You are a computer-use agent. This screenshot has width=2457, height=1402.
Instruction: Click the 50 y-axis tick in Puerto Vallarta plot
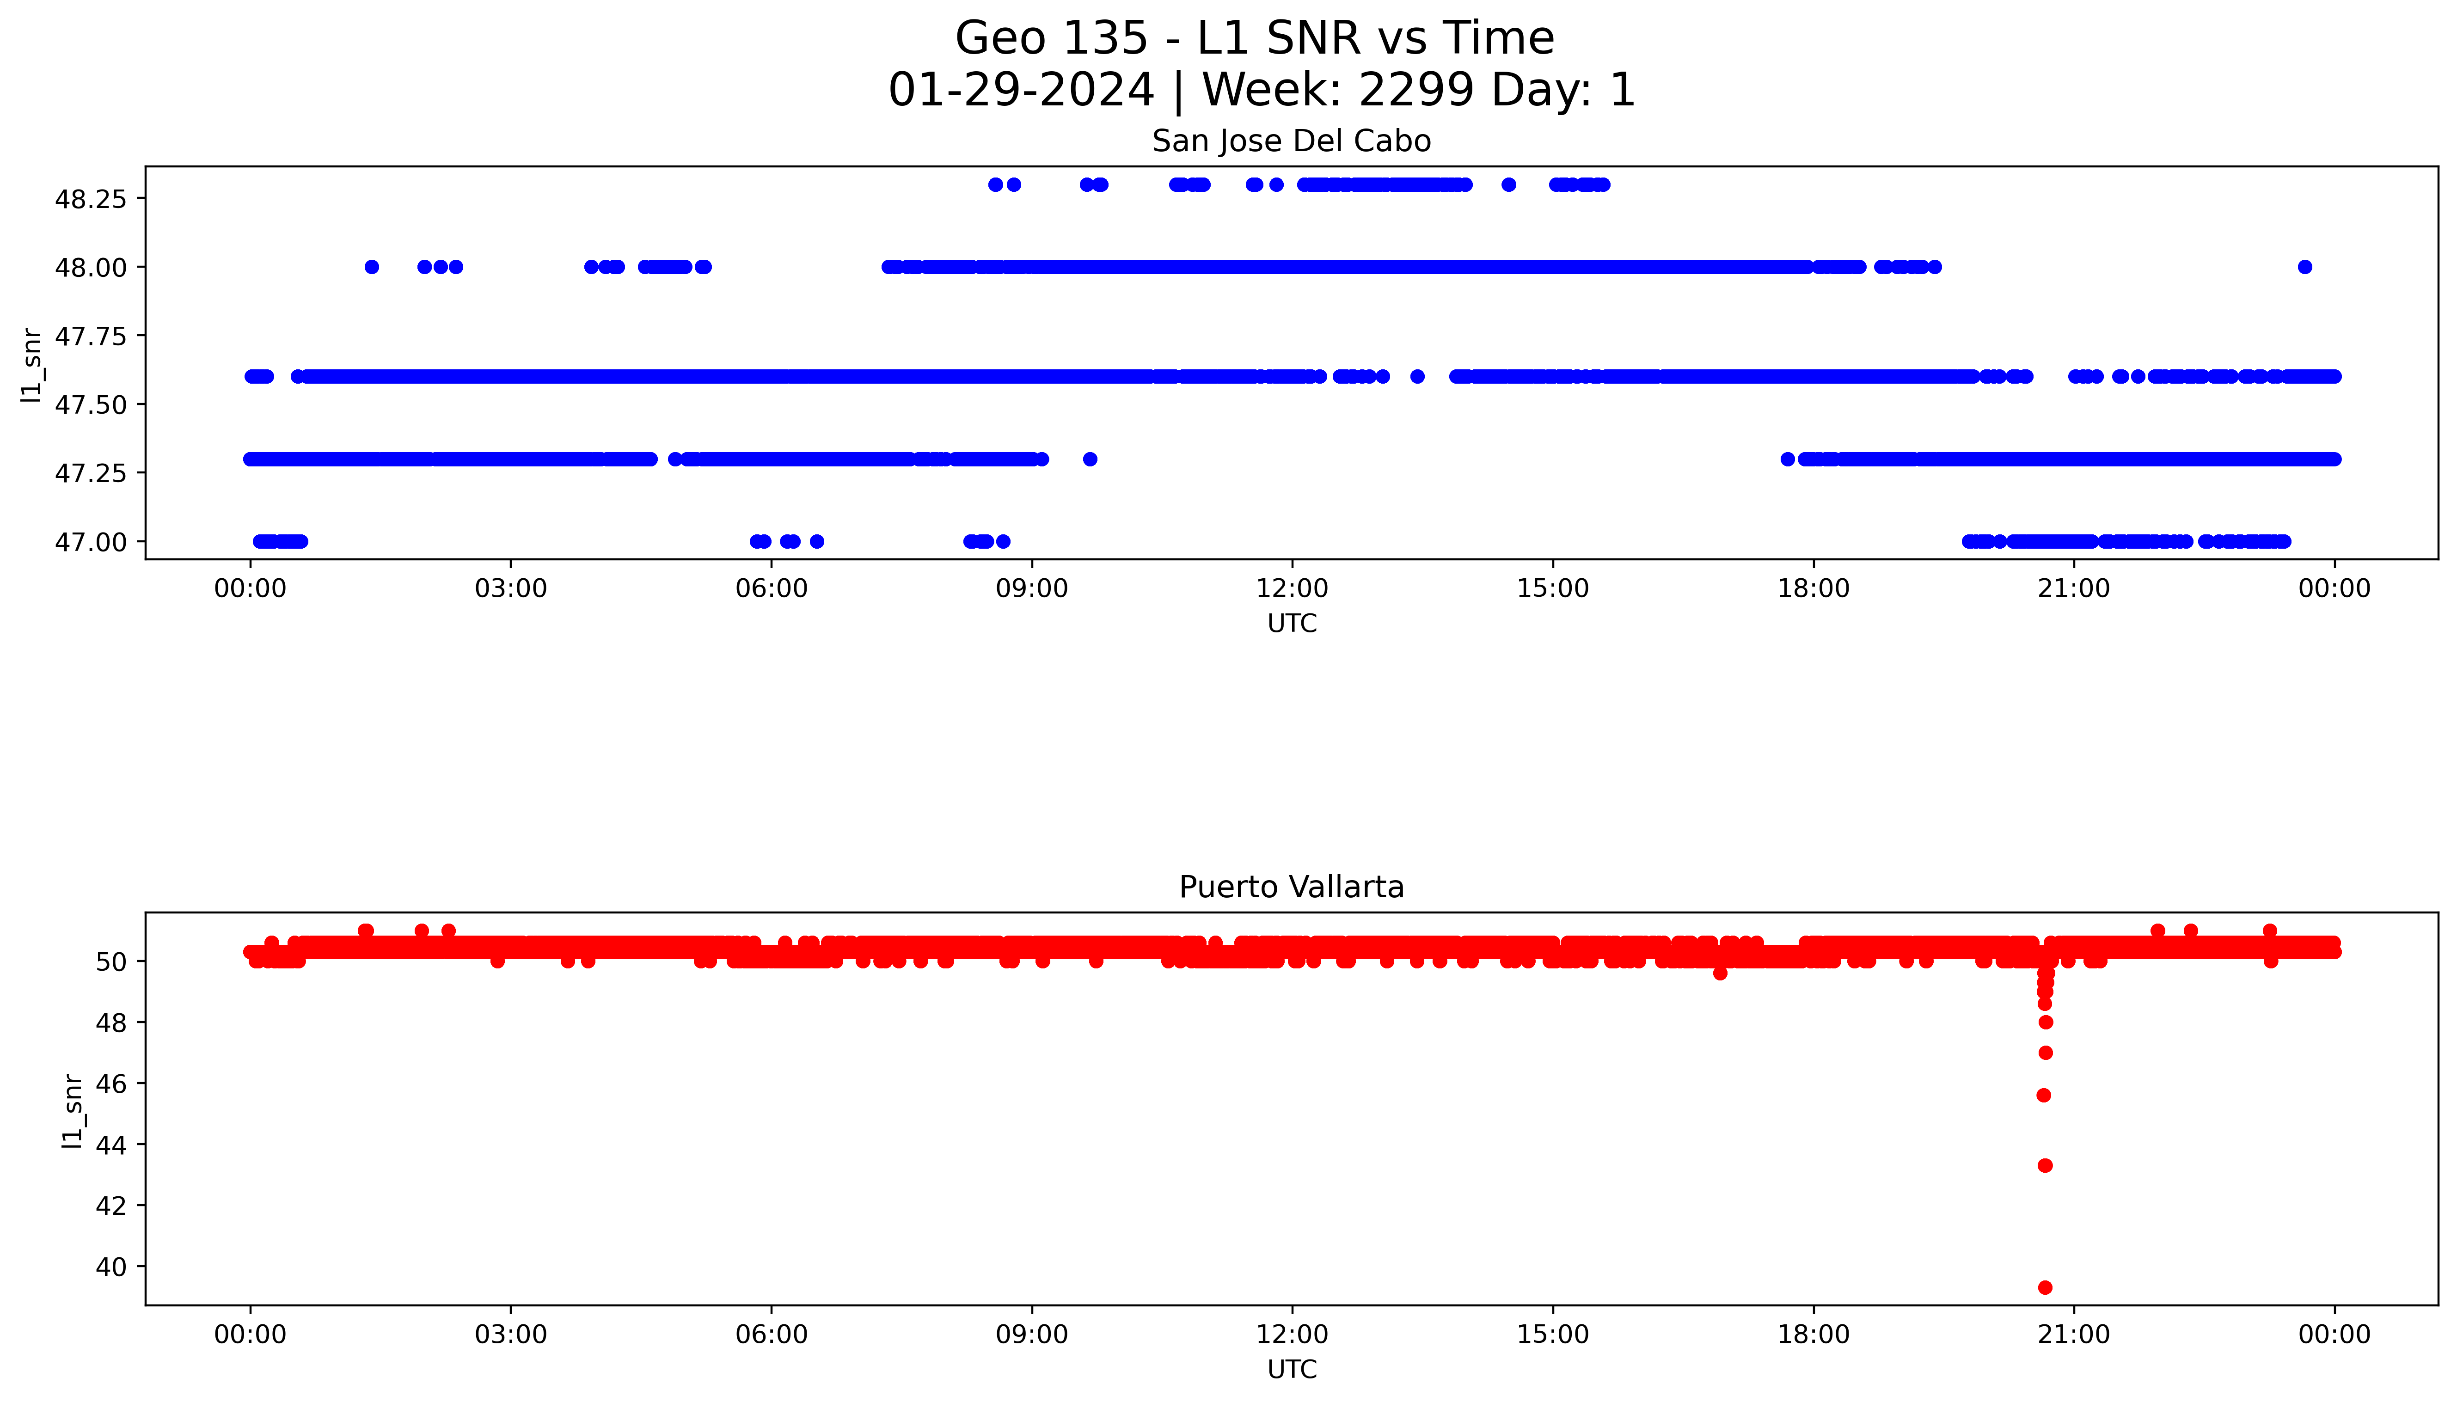112,962
